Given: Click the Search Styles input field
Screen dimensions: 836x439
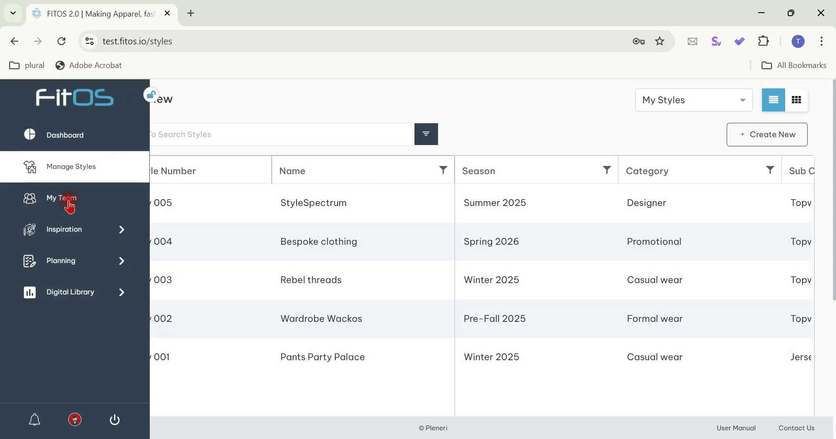Looking at the screenshot, I should pyautogui.click(x=282, y=134).
